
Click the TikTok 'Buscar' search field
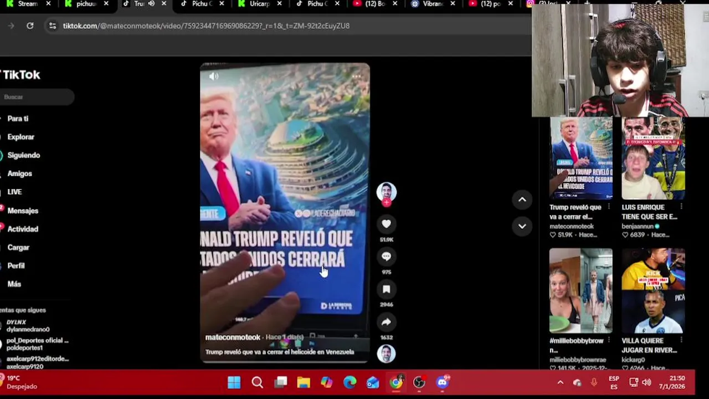coord(37,97)
